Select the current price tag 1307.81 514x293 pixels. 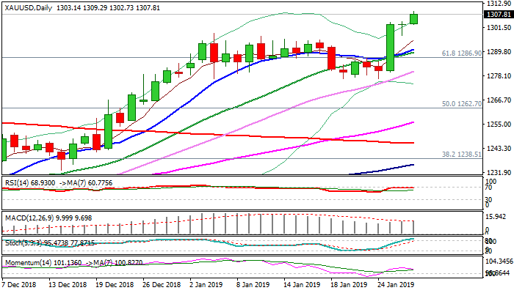click(497, 14)
